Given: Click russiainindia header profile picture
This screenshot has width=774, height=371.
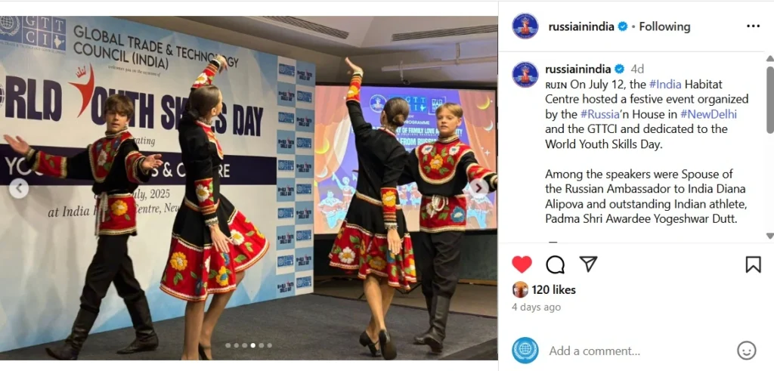Looking at the screenshot, I should click(525, 26).
